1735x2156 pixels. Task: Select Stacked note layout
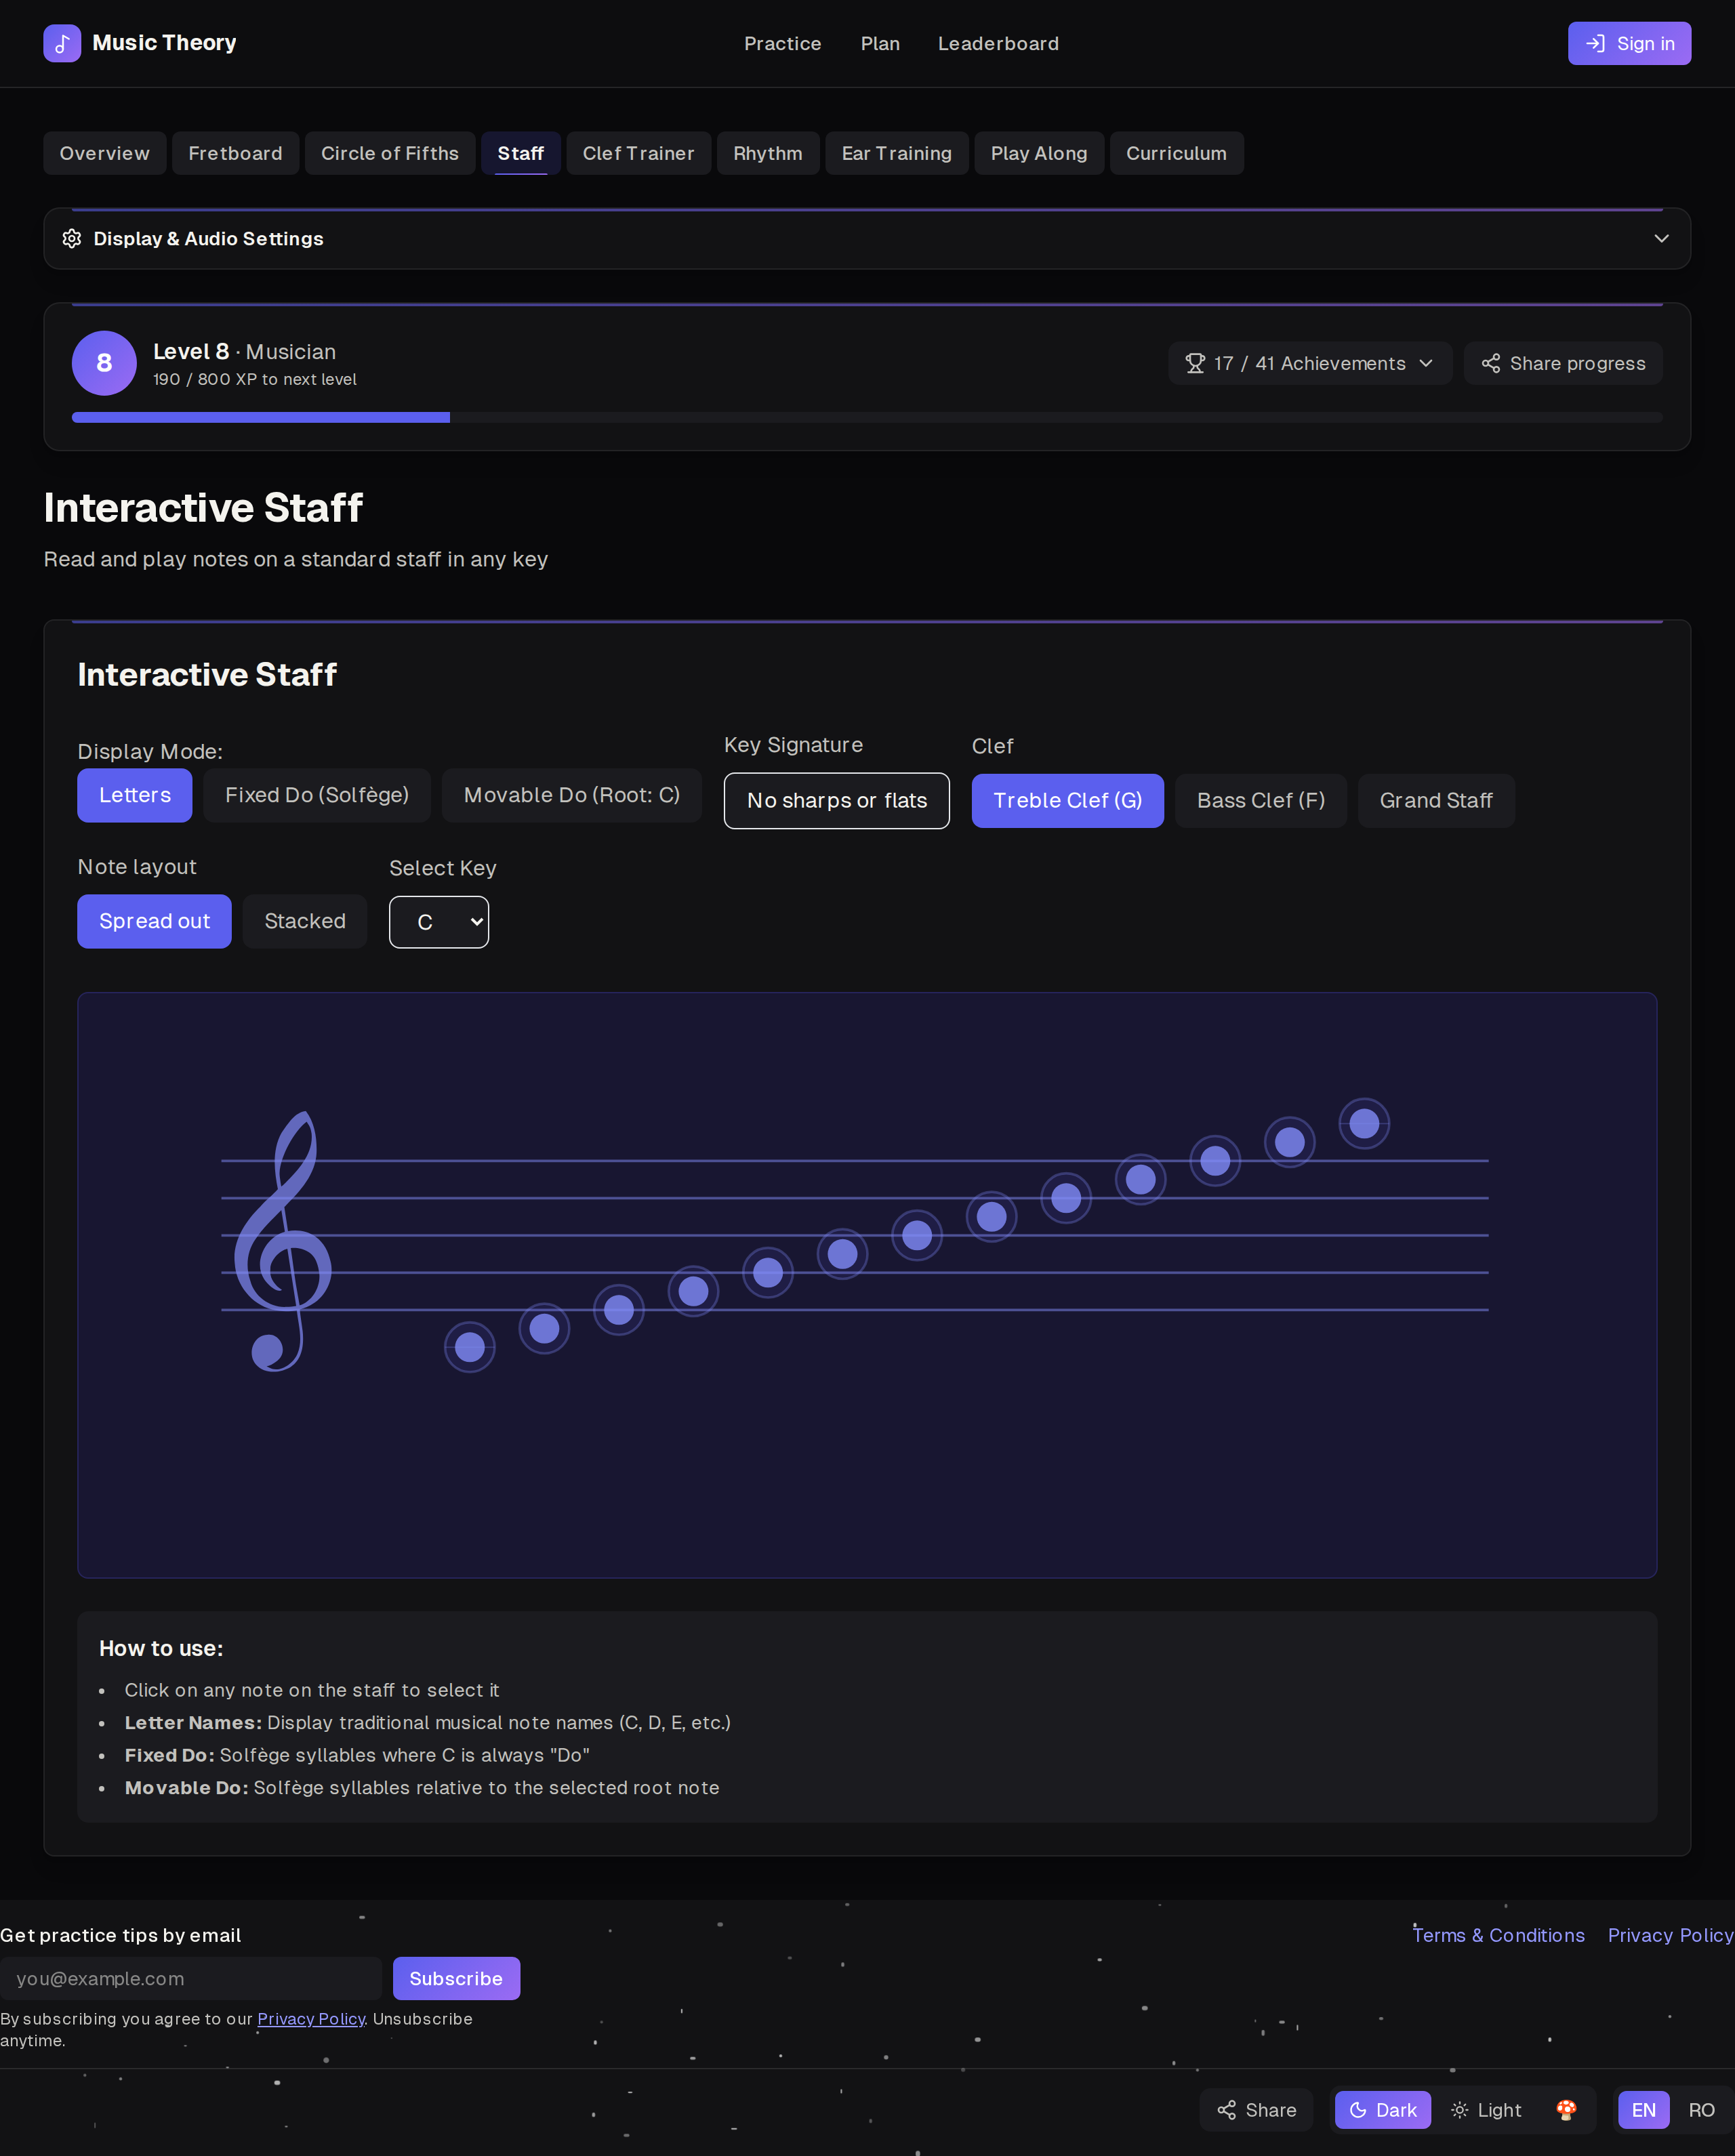click(x=305, y=921)
